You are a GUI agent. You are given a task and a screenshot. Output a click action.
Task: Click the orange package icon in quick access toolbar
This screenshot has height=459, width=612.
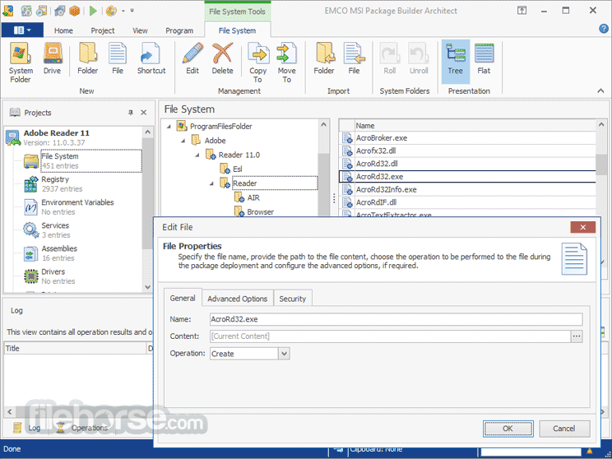coord(75,11)
